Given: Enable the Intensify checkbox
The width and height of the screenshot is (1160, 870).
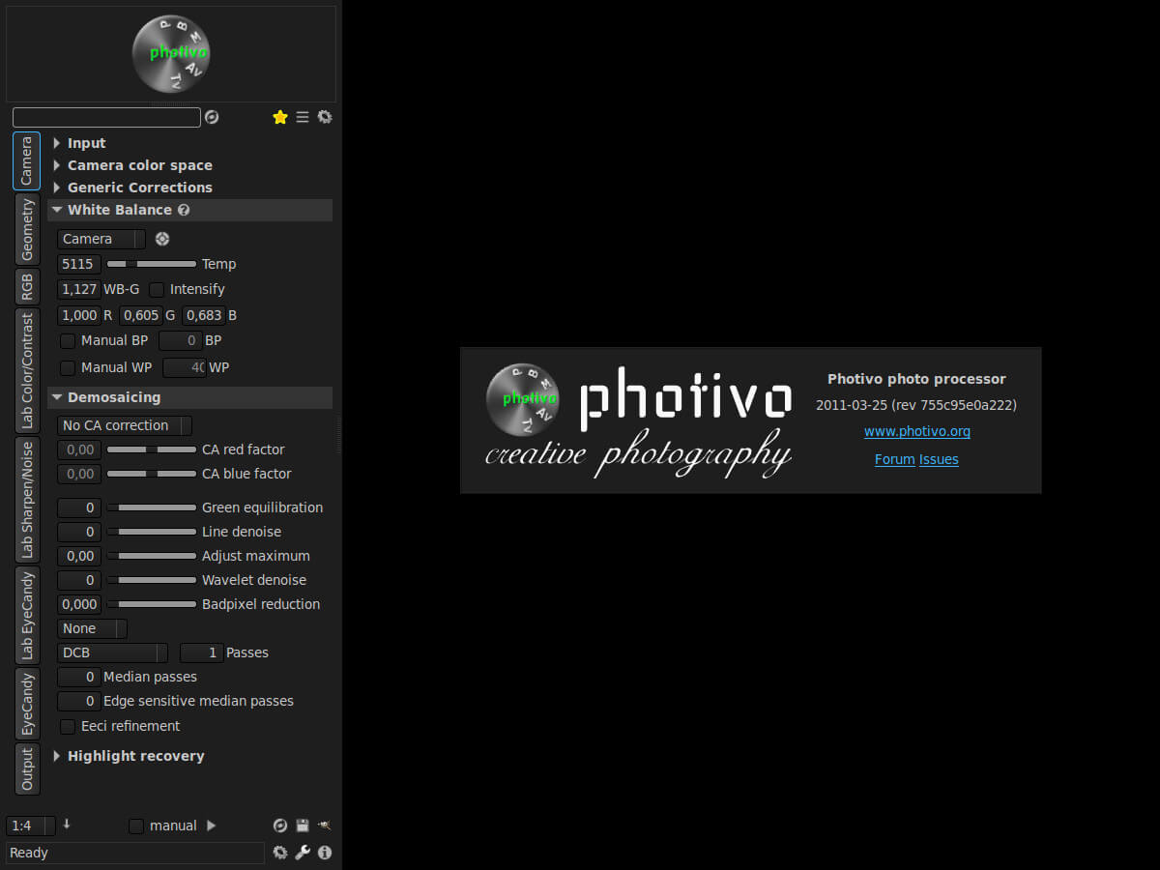Looking at the screenshot, I should point(157,289).
